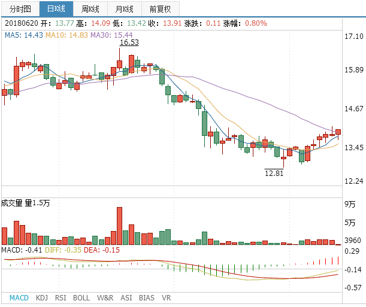The width and height of the screenshot is (366, 307).
Task: Click the tallest red volume bar
Action: click(119, 226)
